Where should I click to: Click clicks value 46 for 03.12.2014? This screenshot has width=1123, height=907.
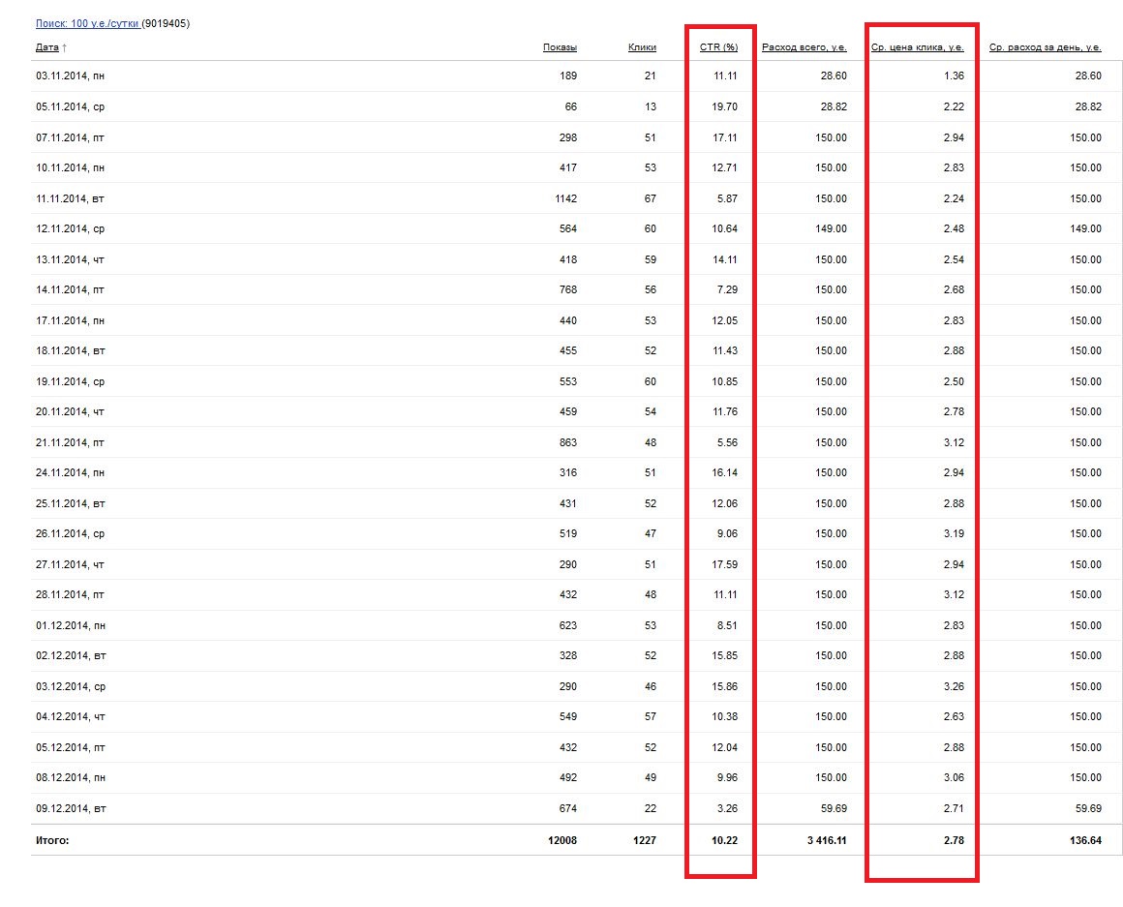(651, 686)
